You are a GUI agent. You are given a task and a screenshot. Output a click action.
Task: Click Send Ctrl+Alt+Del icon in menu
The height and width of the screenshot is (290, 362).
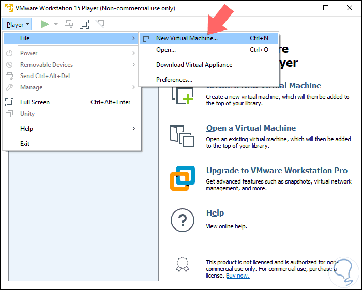pos(9,76)
